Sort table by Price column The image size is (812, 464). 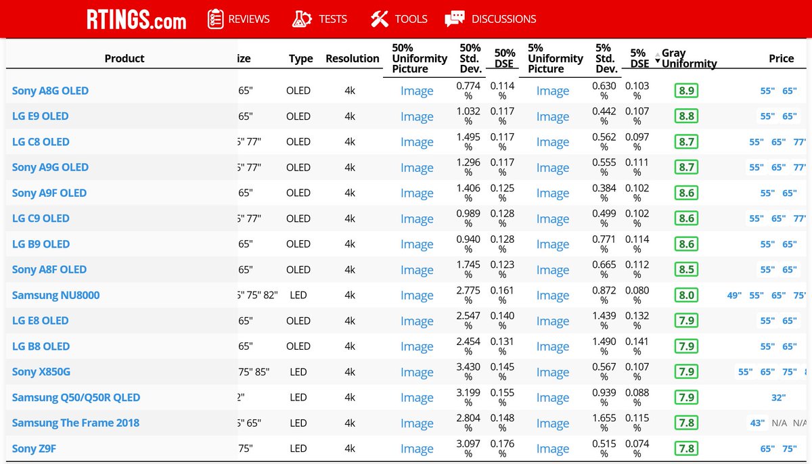pos(781,59)
